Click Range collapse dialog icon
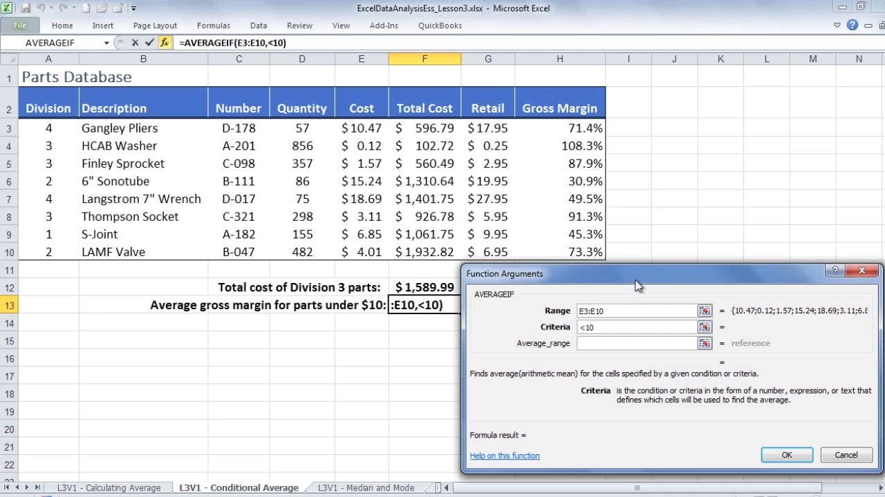The image size is (885, 497). (705, 311)
